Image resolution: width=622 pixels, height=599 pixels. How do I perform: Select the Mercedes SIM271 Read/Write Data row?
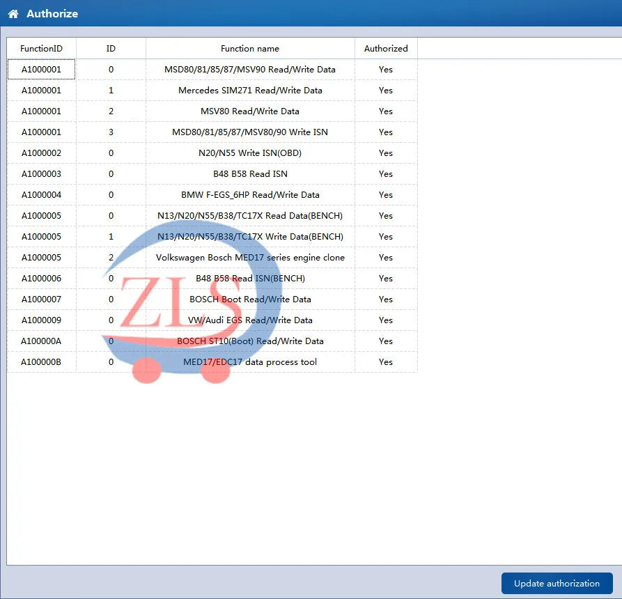(x=249, y=91)
